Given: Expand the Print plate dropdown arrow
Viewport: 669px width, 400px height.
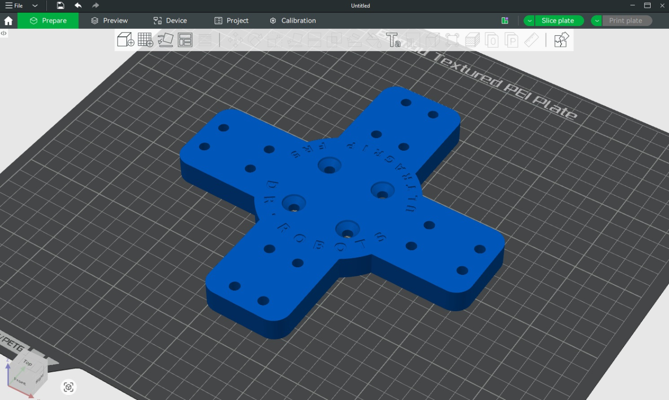Looking at the screenshot, I should click(x=597, y=21).
